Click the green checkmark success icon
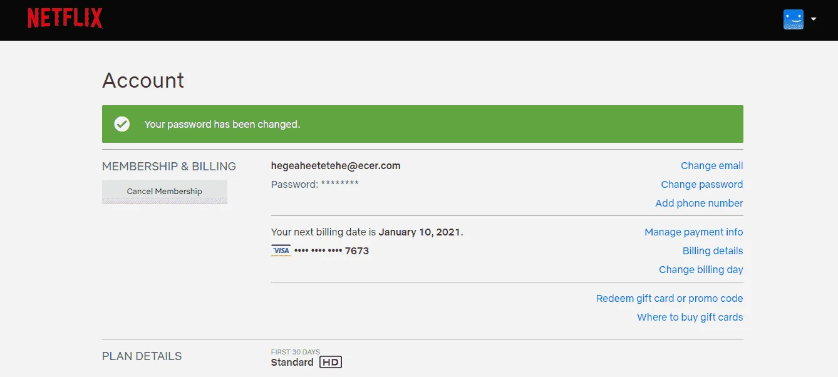This screenshot has width=838, height=377. (x=122, y=124)
